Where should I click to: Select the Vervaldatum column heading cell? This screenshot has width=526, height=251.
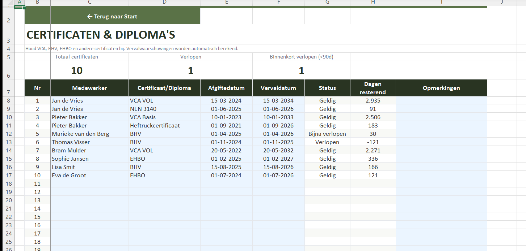(278, 88)
